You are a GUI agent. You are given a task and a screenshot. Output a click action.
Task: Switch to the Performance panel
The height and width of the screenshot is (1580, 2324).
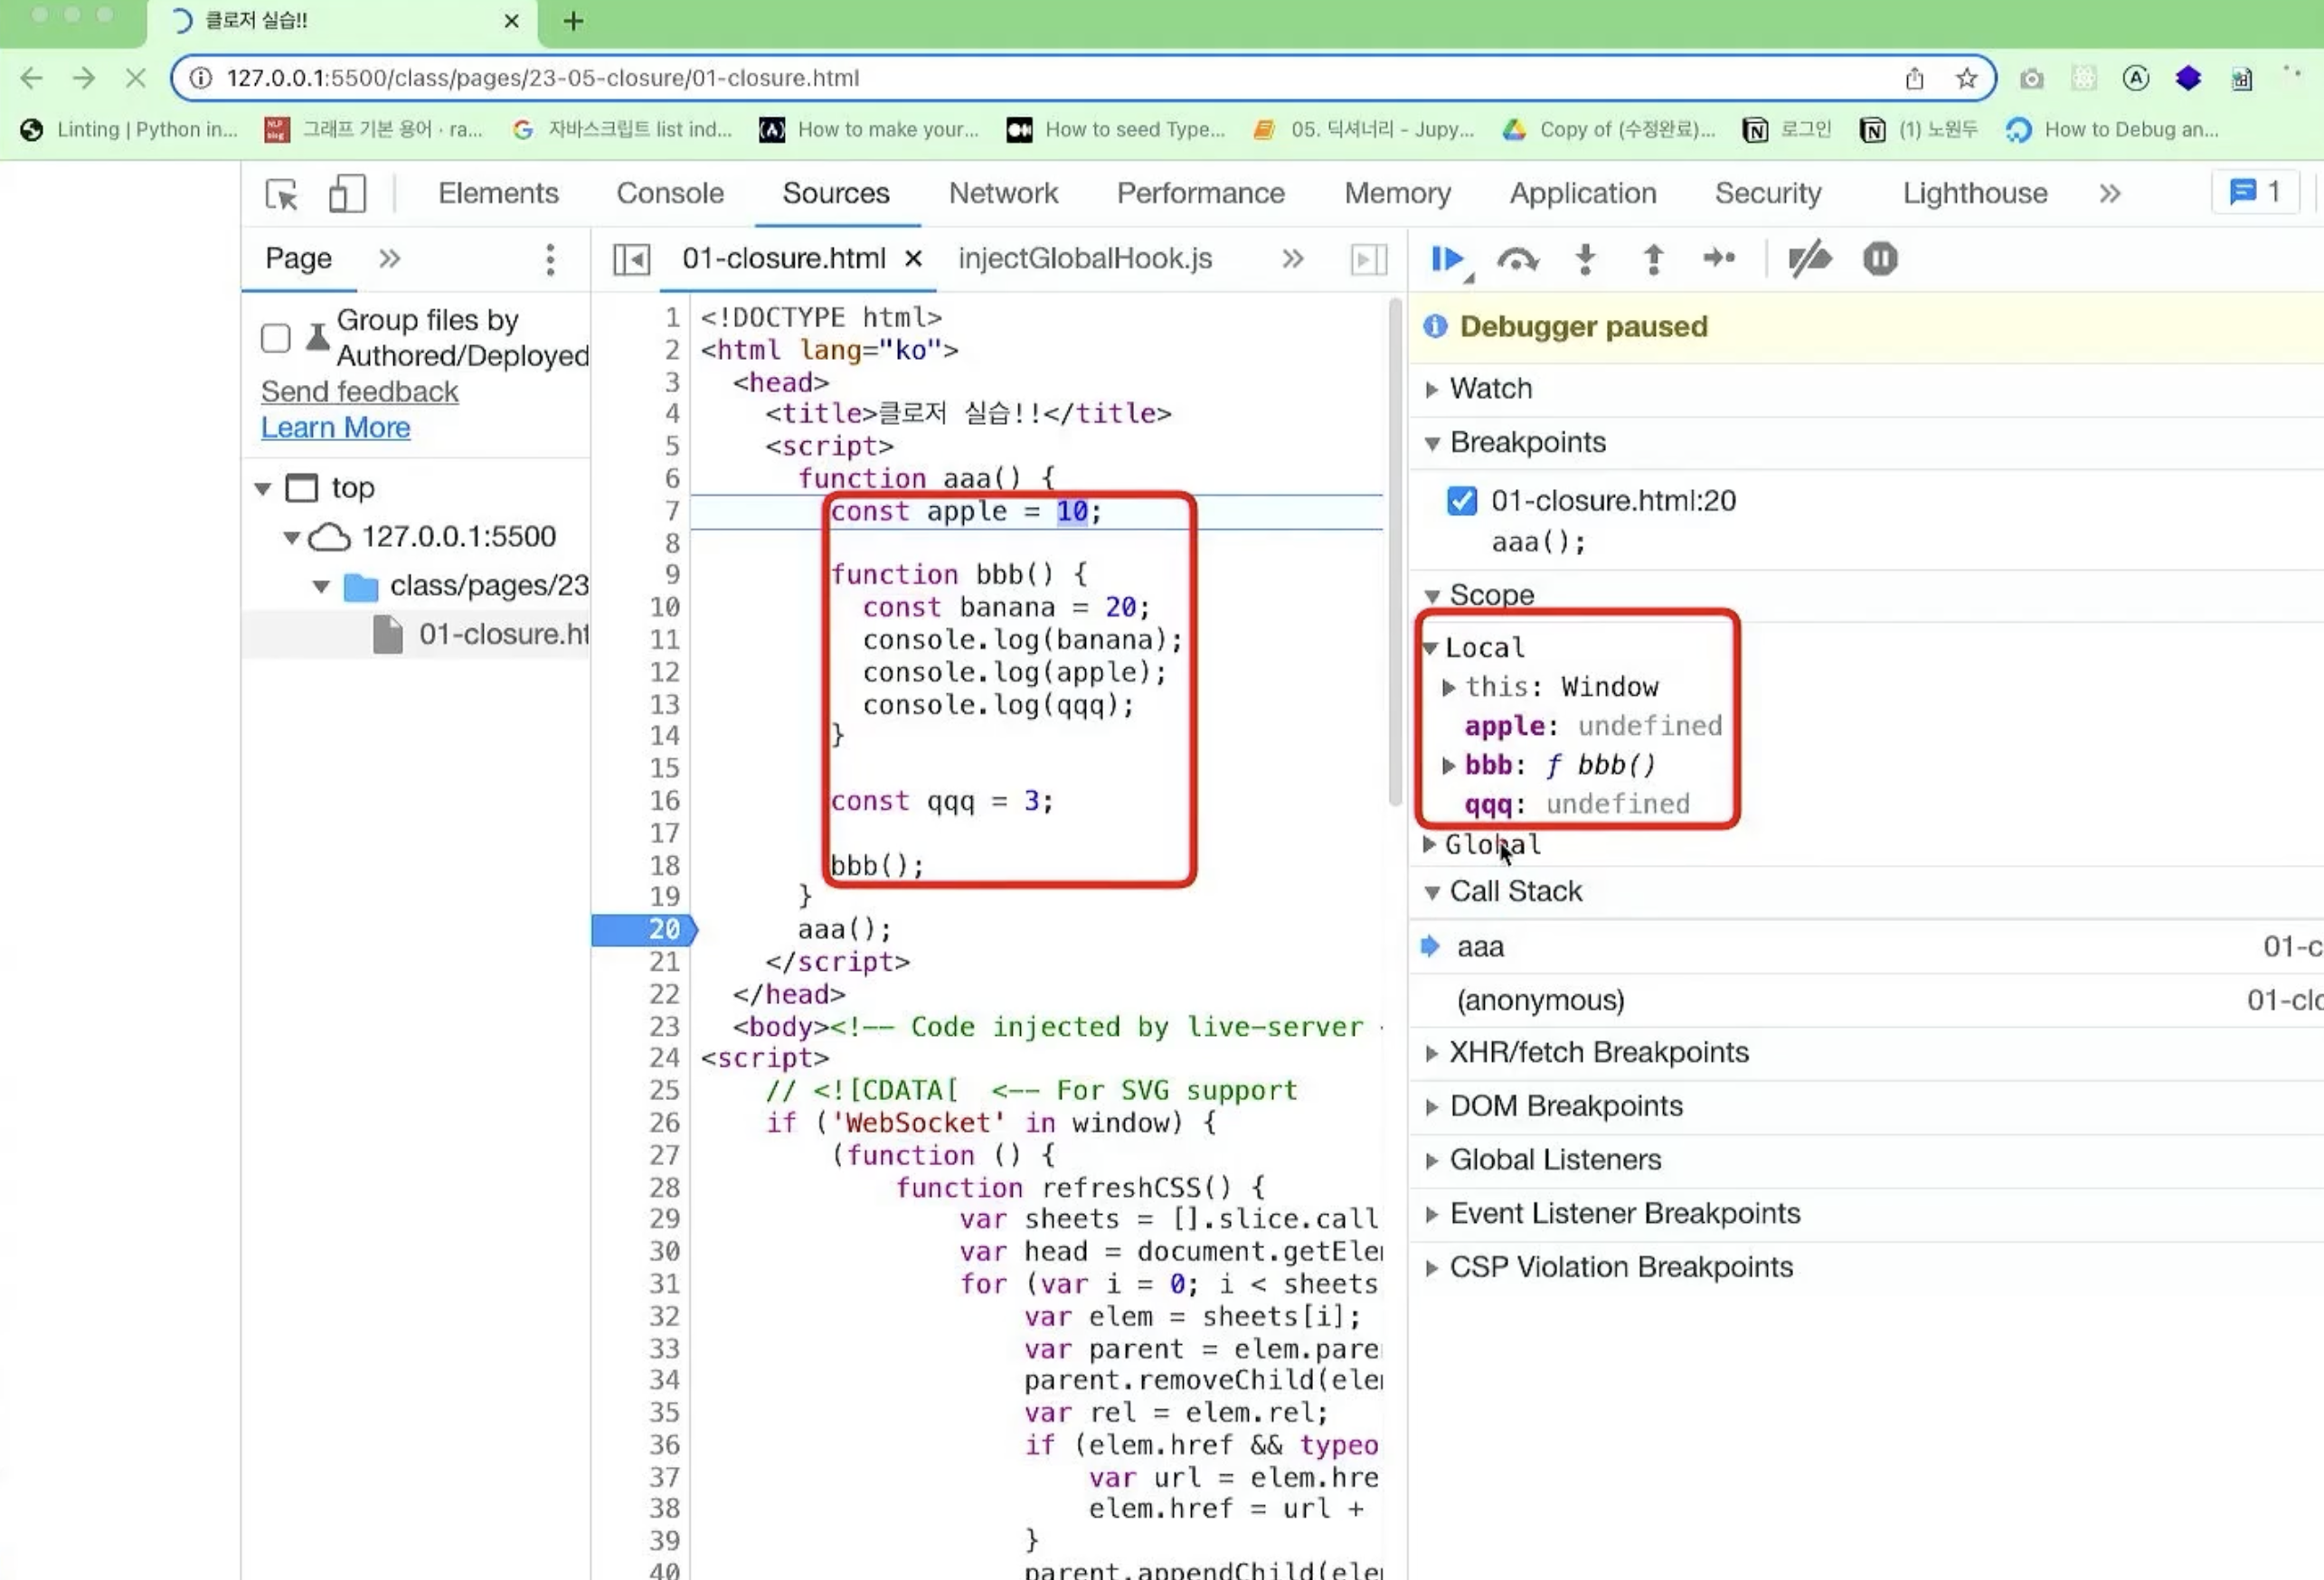pyautogui.click(x=1200, y=193)
